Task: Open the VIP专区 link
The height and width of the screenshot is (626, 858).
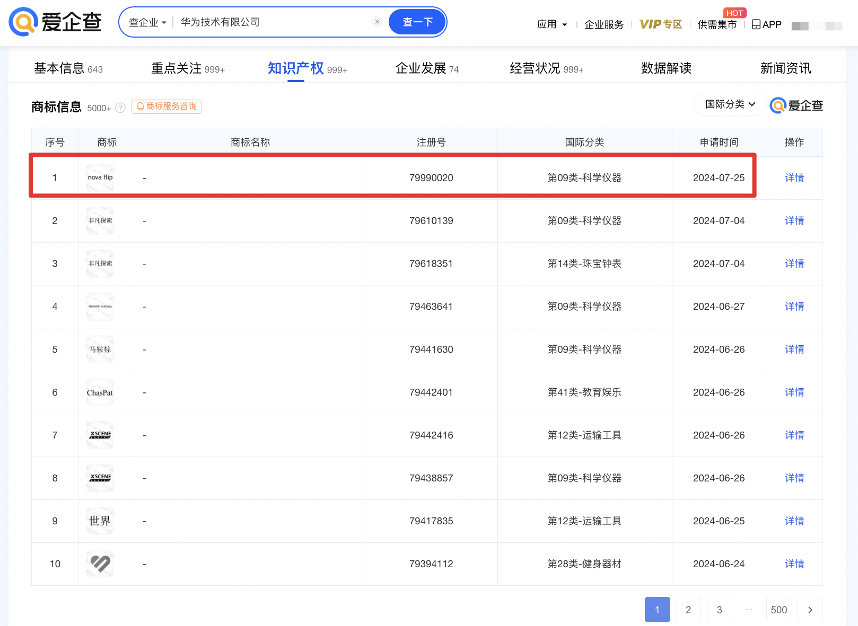Action: click(x=660, y=24)
